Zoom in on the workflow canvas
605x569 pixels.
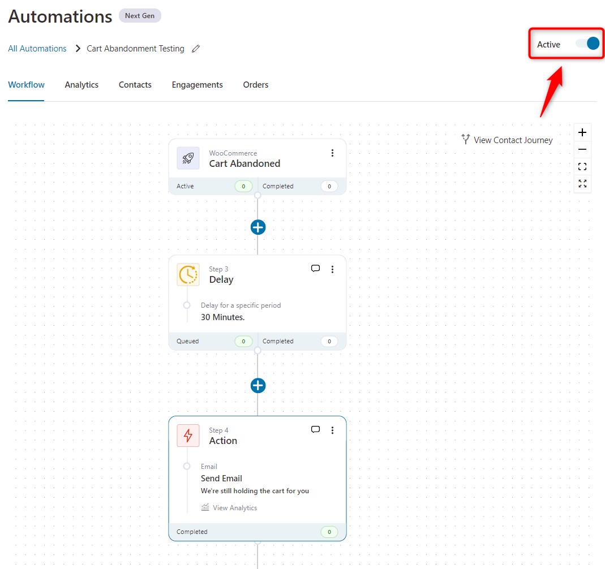coord(582,132)
